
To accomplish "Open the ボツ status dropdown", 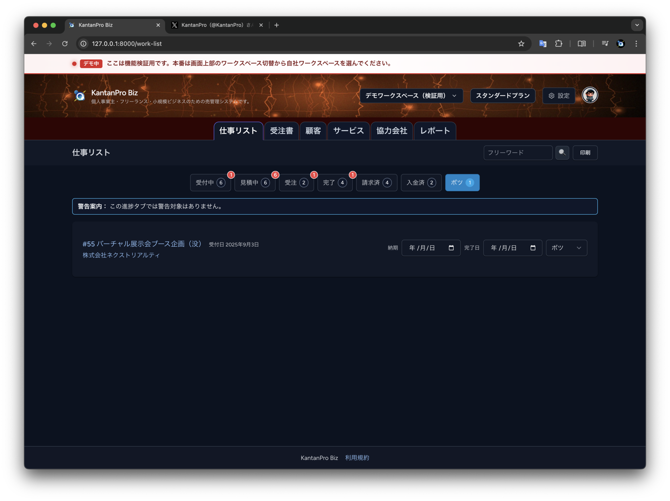I will tap(566, 248).
